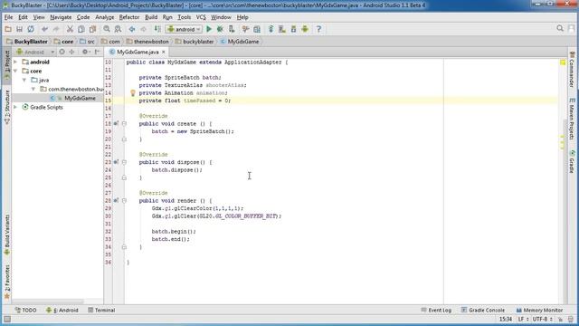Fold the render() method on line 28
Viewport: 579px width, 326px height.
coord(124,200)
